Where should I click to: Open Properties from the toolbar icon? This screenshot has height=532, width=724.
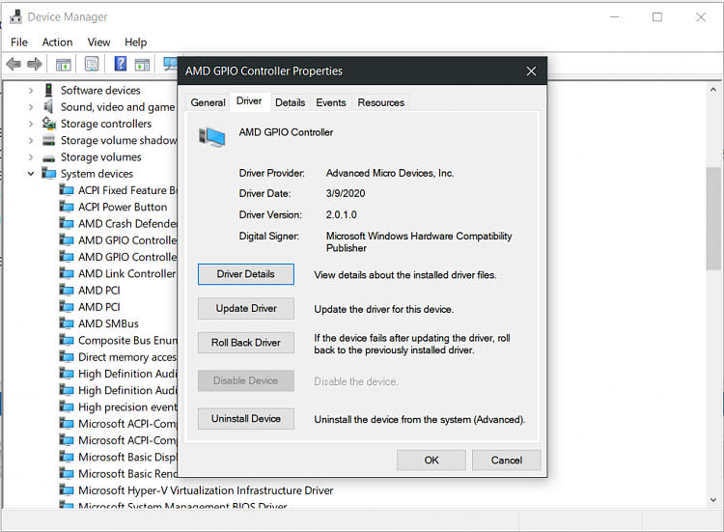click(92, 65)
